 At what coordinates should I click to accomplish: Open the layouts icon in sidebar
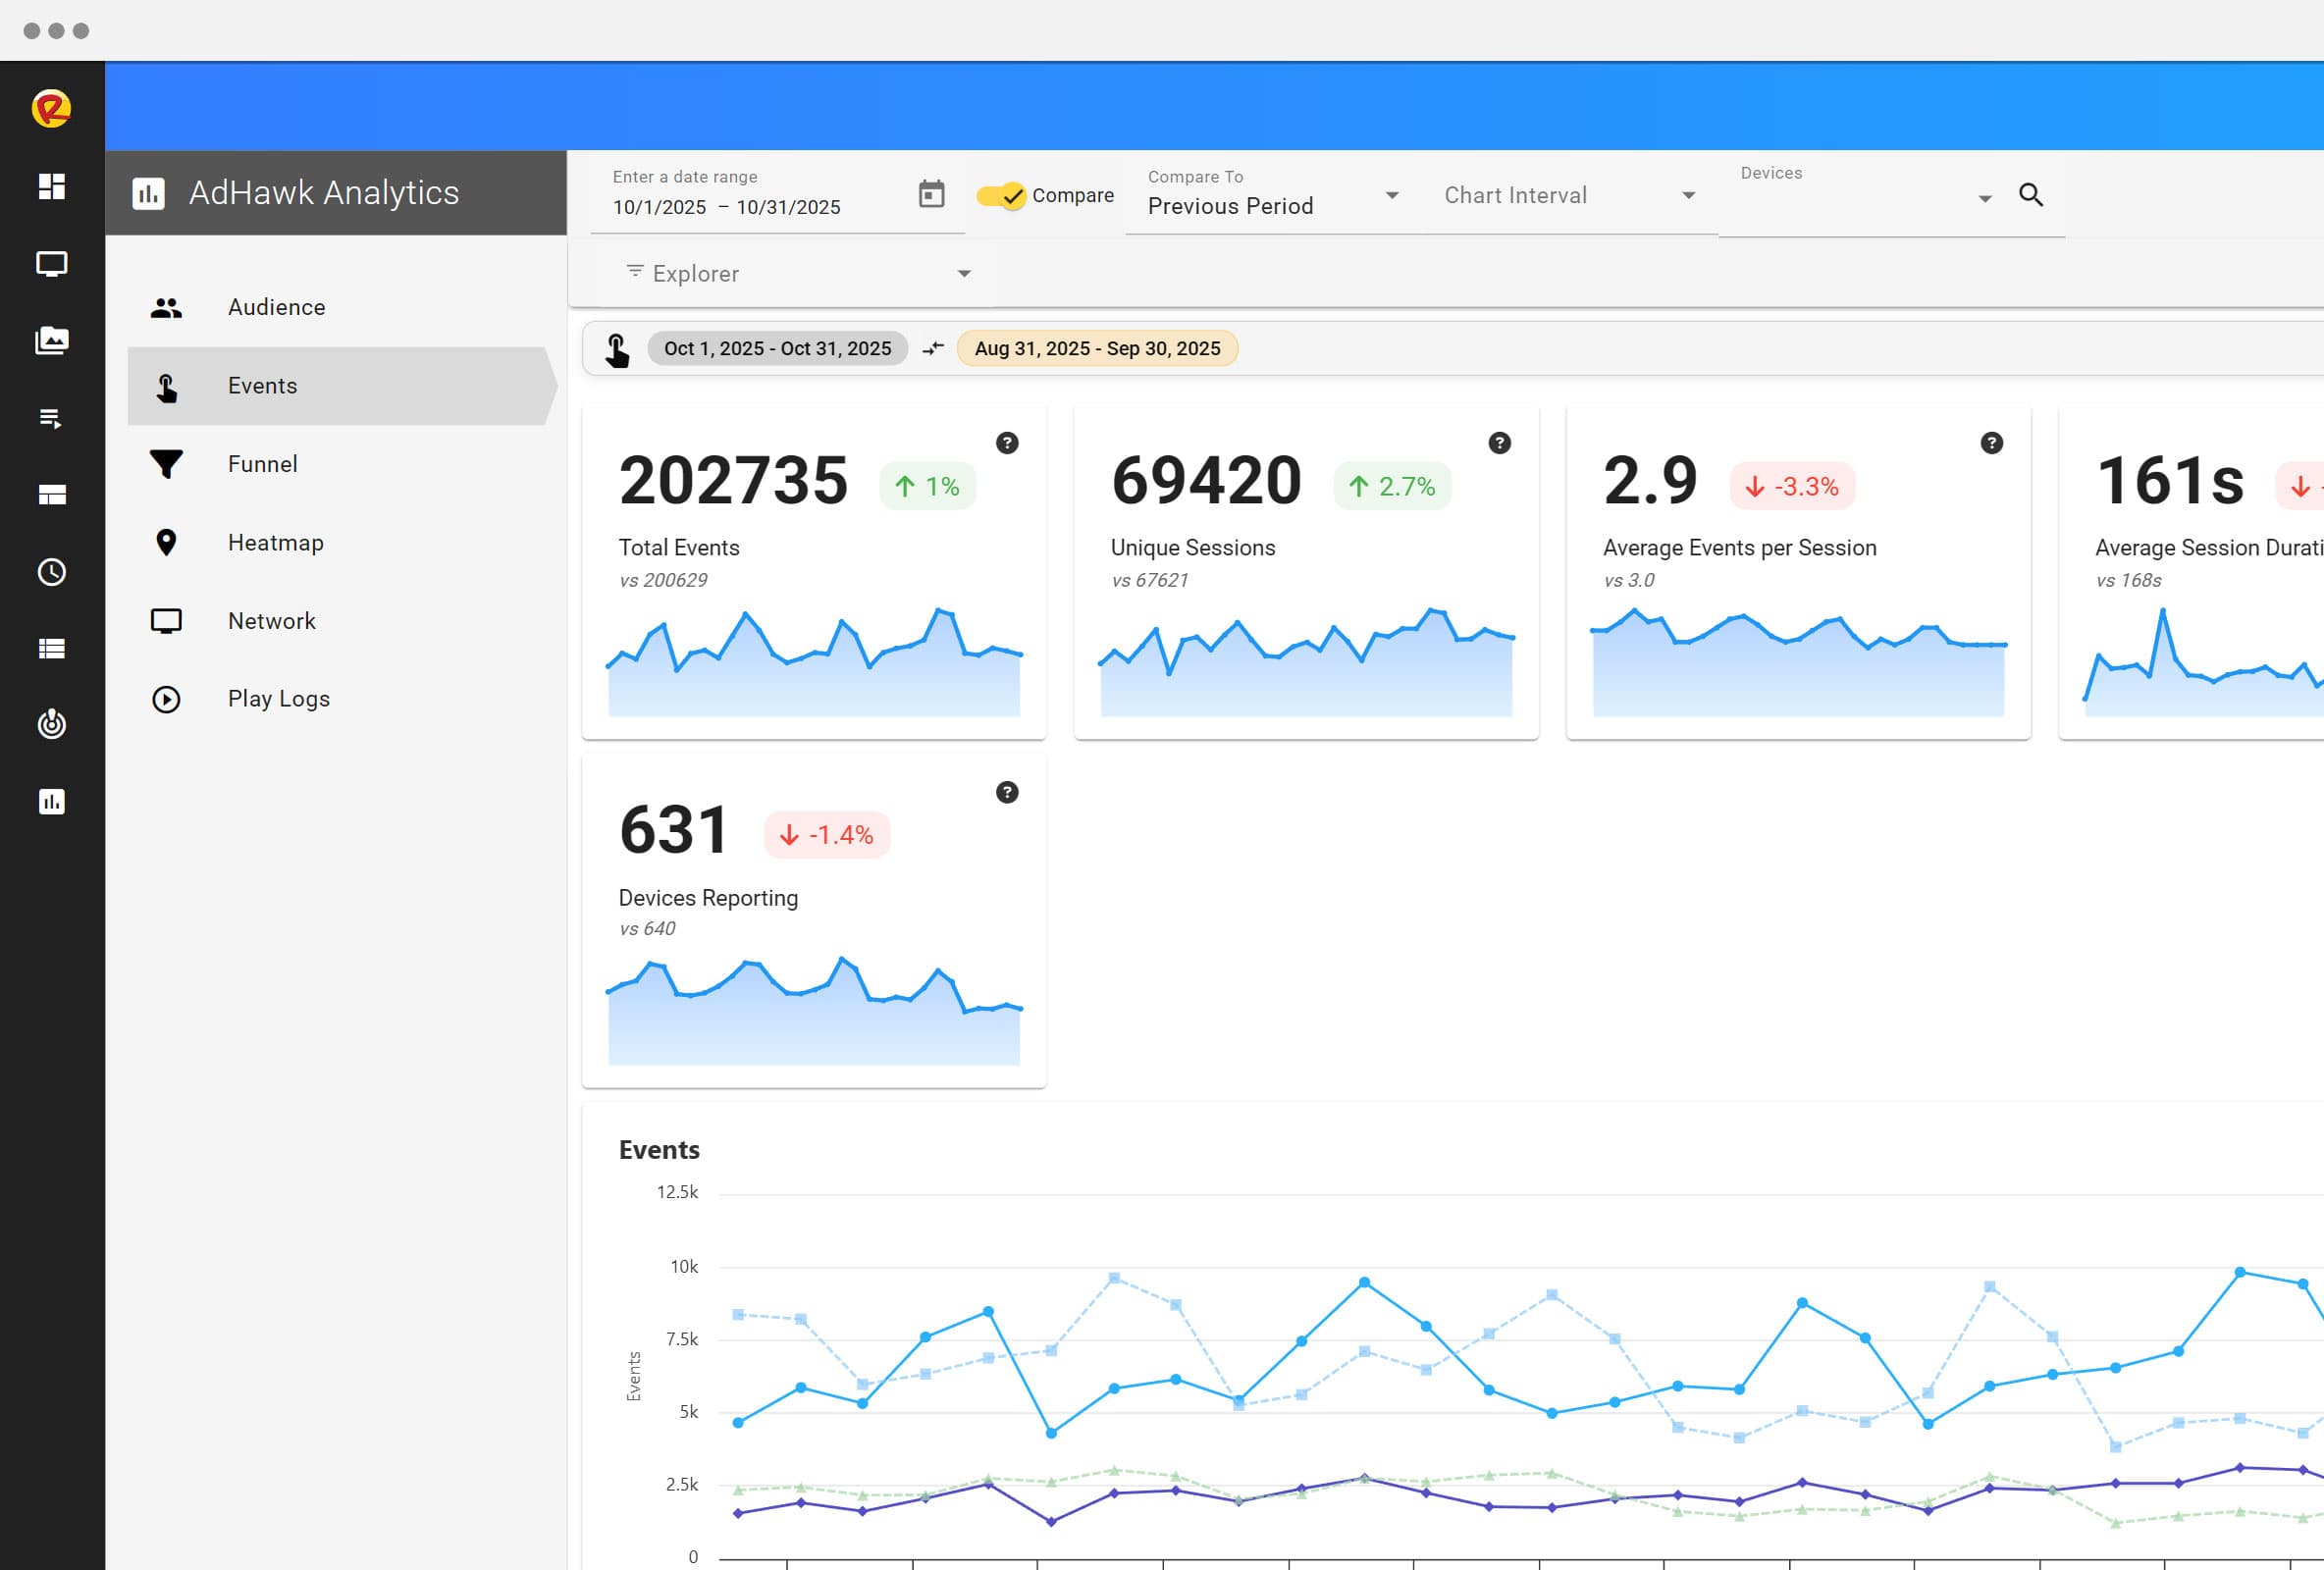[52, 494]
